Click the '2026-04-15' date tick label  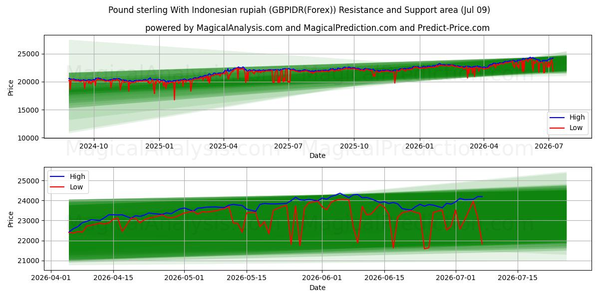point(113,278)
